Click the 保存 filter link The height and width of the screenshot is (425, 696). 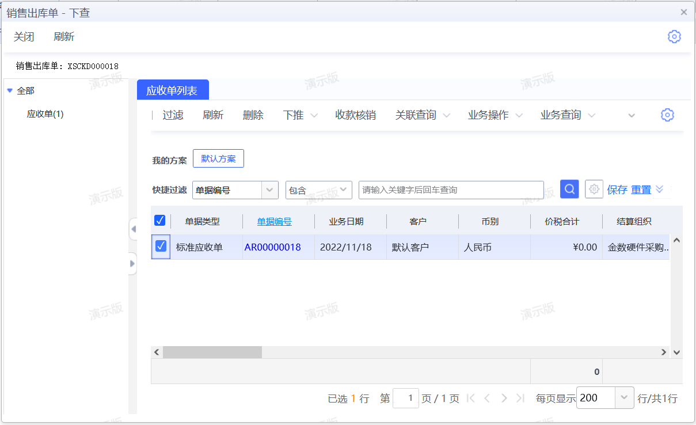(617, 189)
